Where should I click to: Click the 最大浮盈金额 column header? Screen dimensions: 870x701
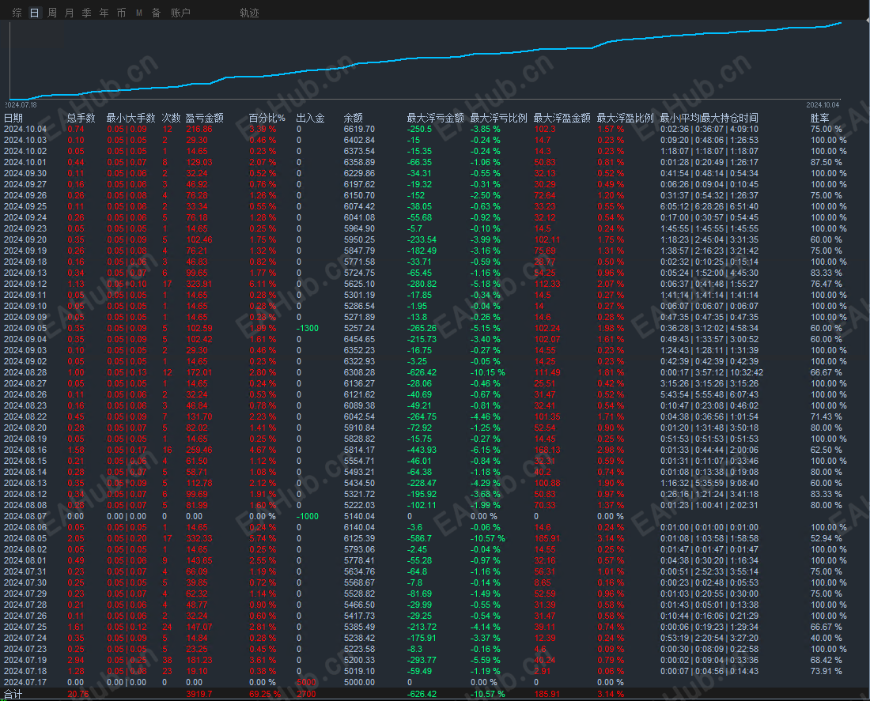[x=562, y=118]
